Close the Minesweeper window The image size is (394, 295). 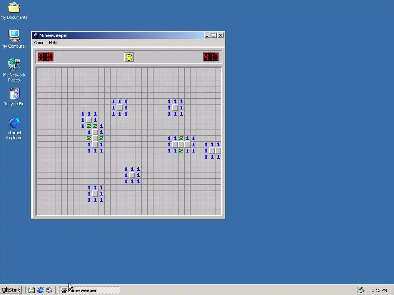pos(220,35)
